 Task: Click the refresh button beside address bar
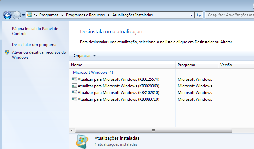199,15
